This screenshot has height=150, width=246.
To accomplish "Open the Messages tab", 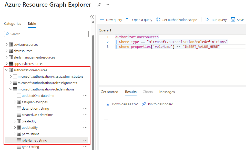I will [167, 92].
